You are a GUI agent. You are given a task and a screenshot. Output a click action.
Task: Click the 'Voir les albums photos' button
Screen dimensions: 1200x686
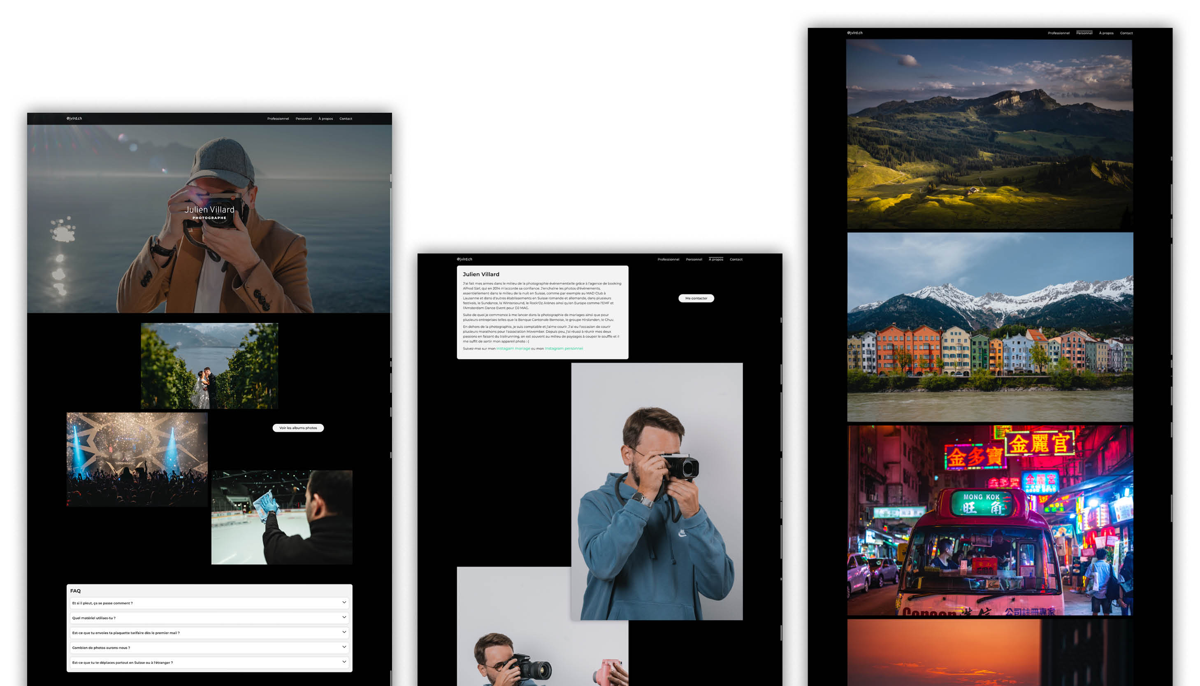point(298,428)
